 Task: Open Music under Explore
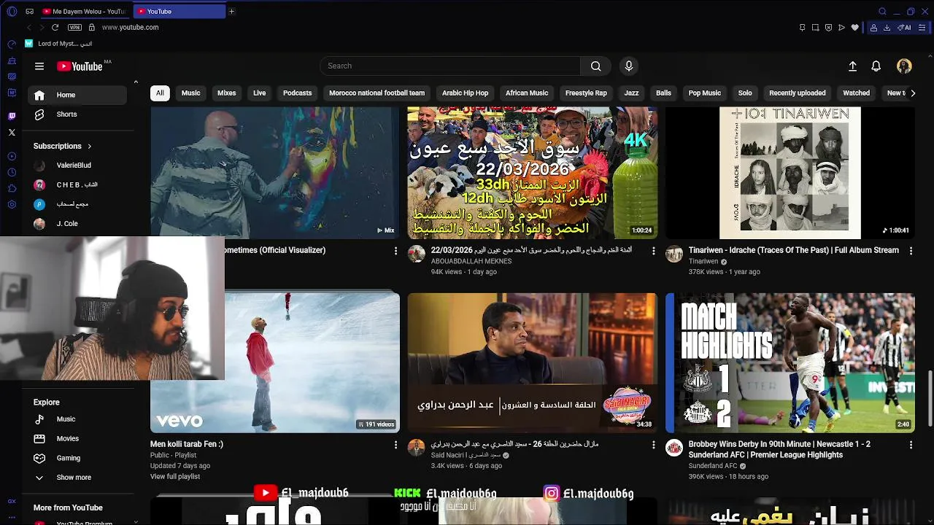[x=77, y=419]
